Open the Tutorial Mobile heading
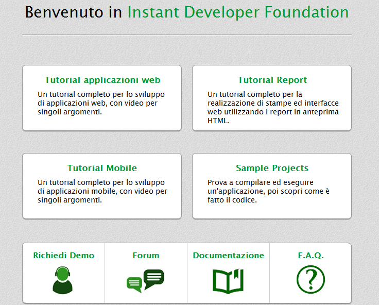 coord(102,168)
